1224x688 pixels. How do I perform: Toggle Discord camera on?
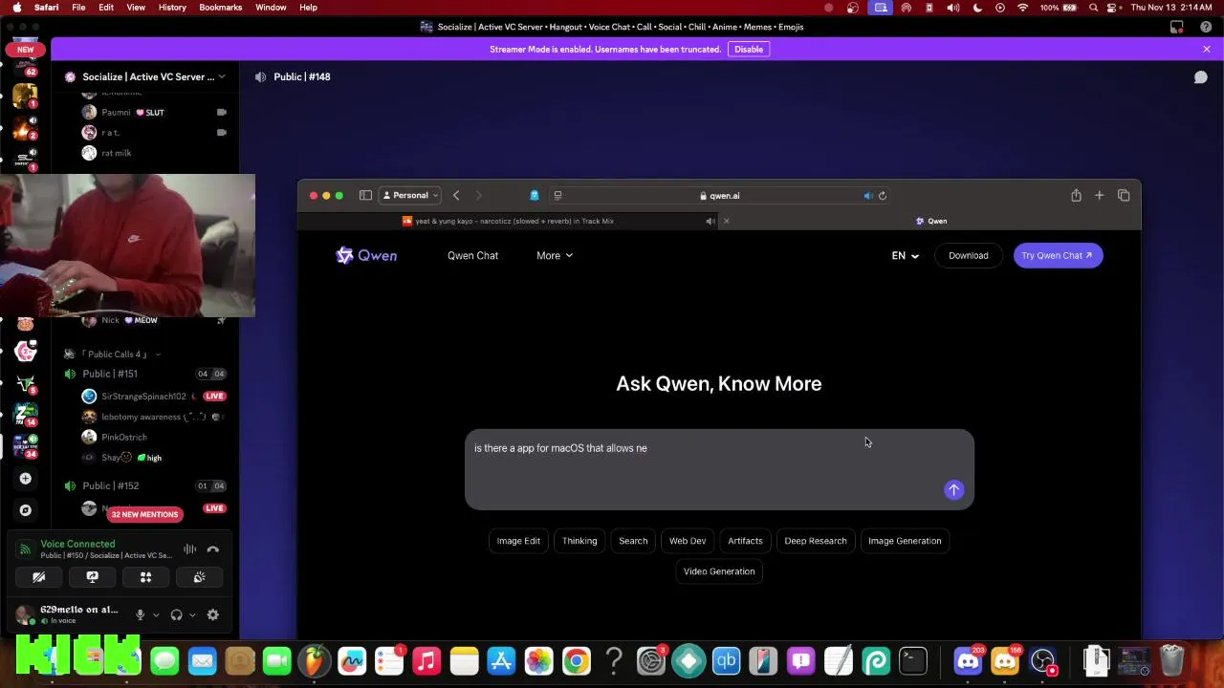pyautogui.click(x=39, y=577)
